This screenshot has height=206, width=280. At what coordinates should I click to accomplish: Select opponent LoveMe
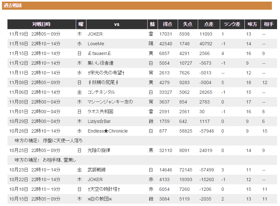tap(96, 44)
